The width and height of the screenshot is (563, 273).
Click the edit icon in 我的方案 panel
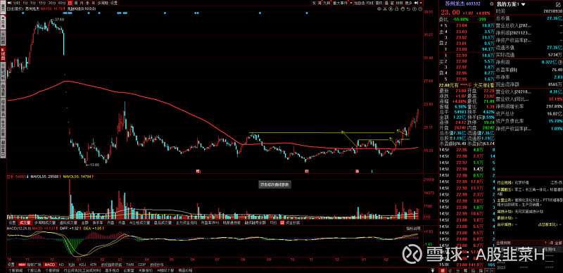click(559, 4)
